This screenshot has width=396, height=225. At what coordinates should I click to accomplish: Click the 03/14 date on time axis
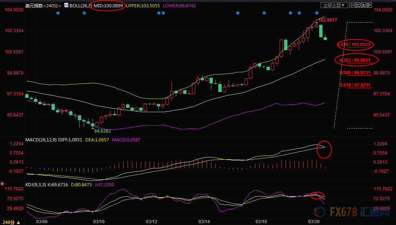tap(204, 221)
